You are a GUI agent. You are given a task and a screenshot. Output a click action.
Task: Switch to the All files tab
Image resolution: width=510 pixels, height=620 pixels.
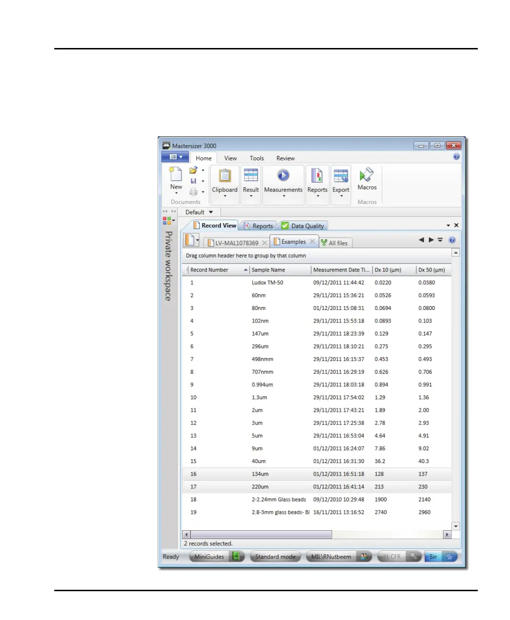tap(334, 243)
